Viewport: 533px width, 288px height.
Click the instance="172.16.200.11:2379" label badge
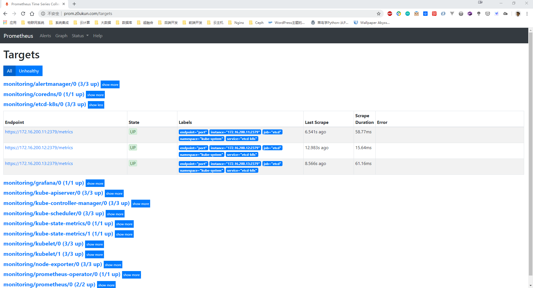point(235,132)
